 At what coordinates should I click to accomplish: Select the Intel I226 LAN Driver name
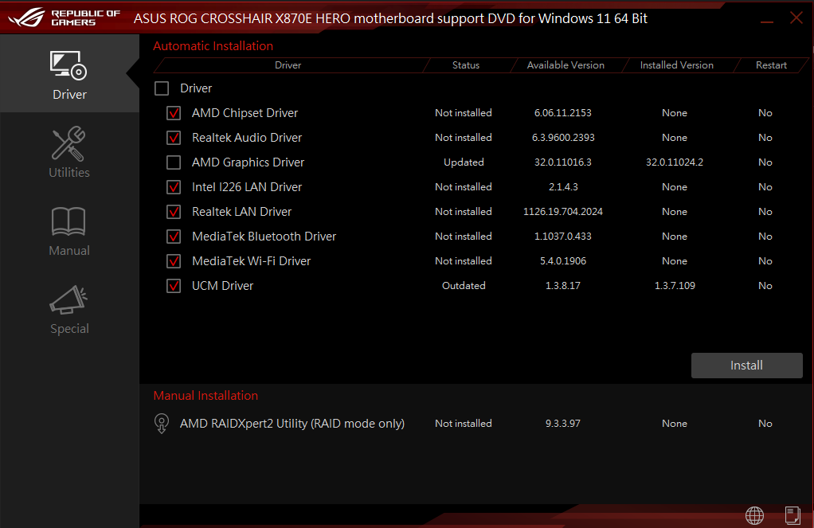click(247, 187)
